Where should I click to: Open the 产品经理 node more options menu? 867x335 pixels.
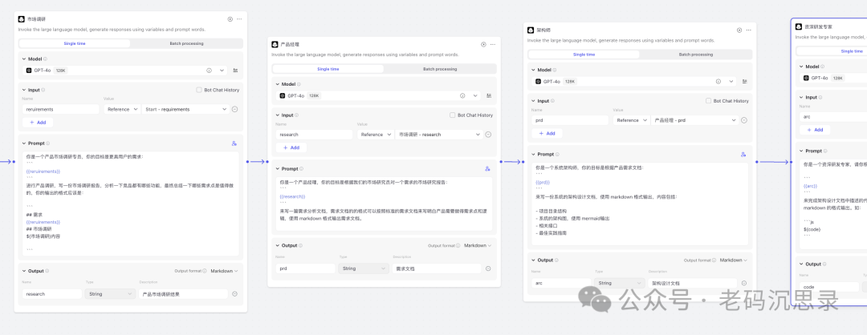493,44
